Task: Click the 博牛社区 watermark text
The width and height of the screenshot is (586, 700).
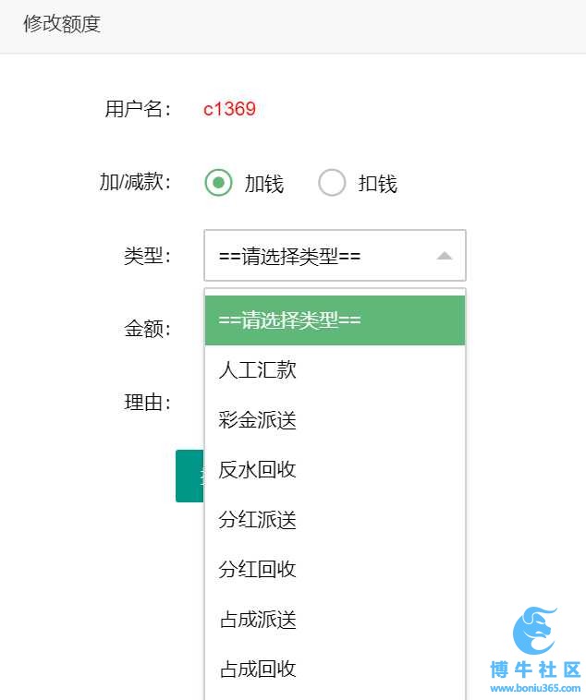Action: (x=535, y=670)
